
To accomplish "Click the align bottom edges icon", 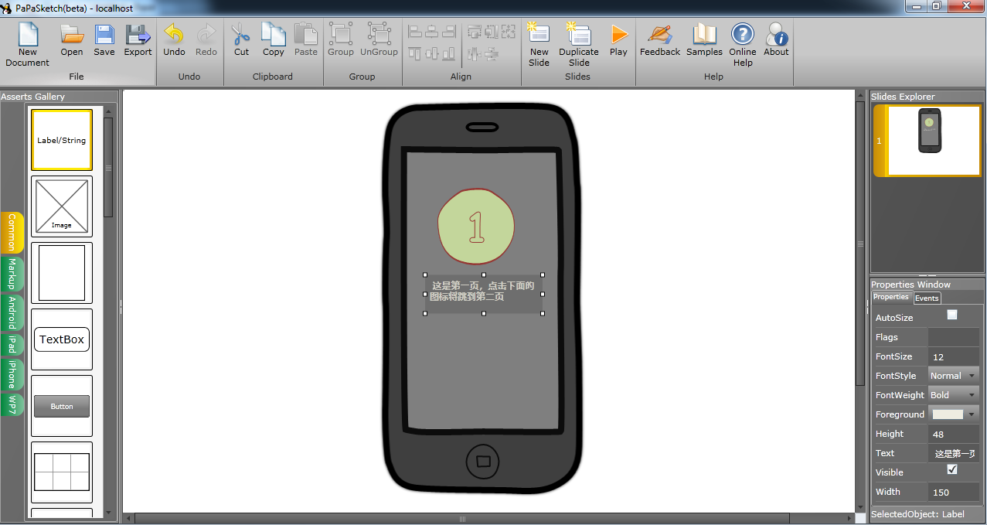I will (449, 53).
